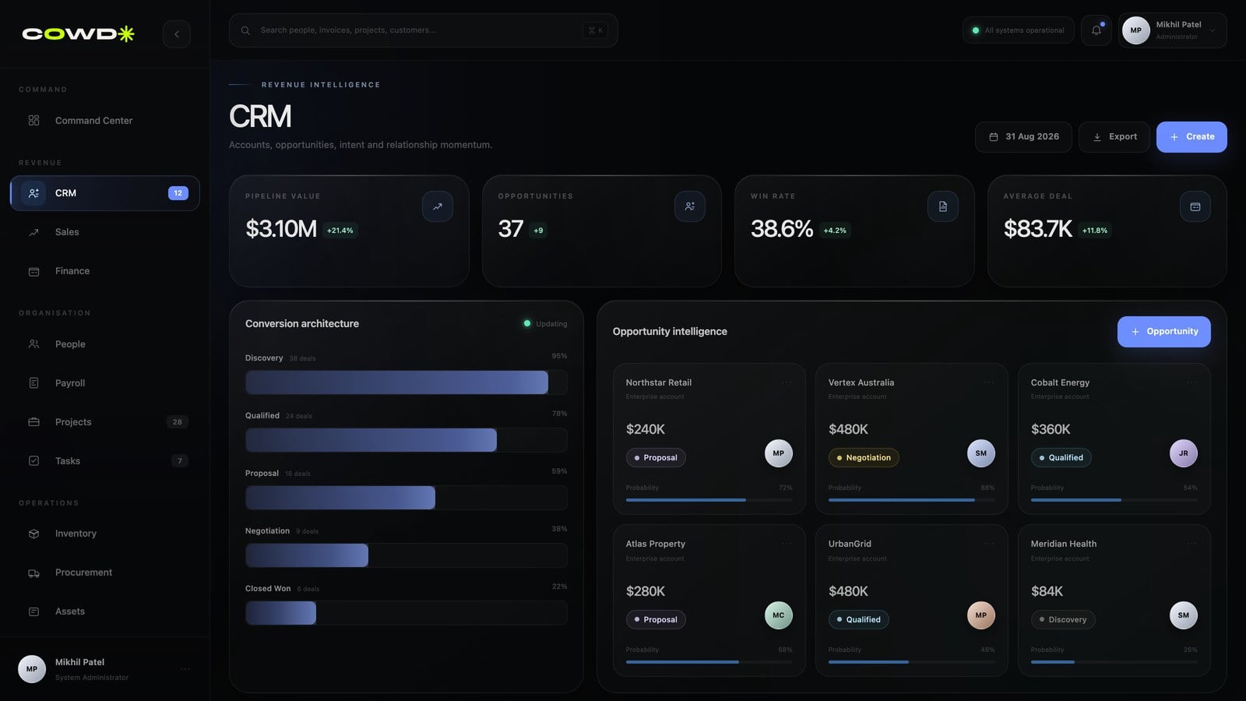This screenshot has width=1246, height=701.
Task: Click the Tasks checkbox icon
Action: 33,461
